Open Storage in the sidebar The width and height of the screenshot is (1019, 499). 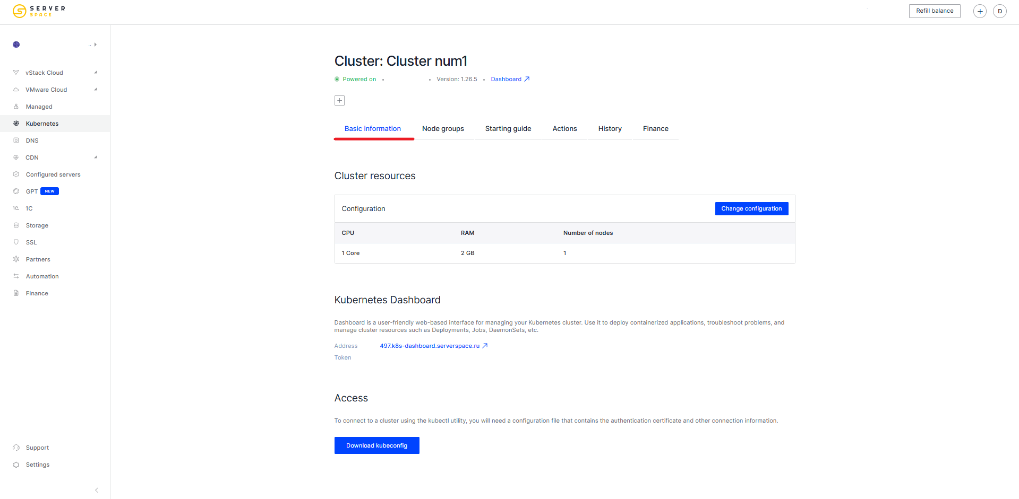[37, 225]
